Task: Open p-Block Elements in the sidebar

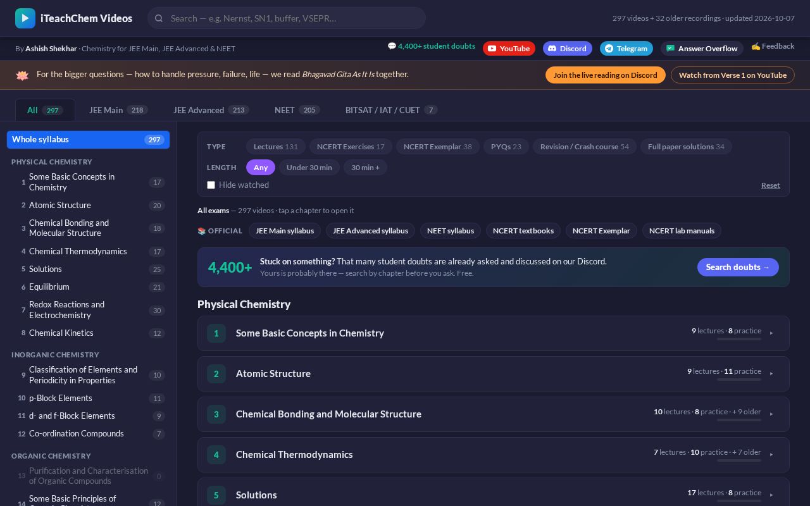Action: coord(88,398)
